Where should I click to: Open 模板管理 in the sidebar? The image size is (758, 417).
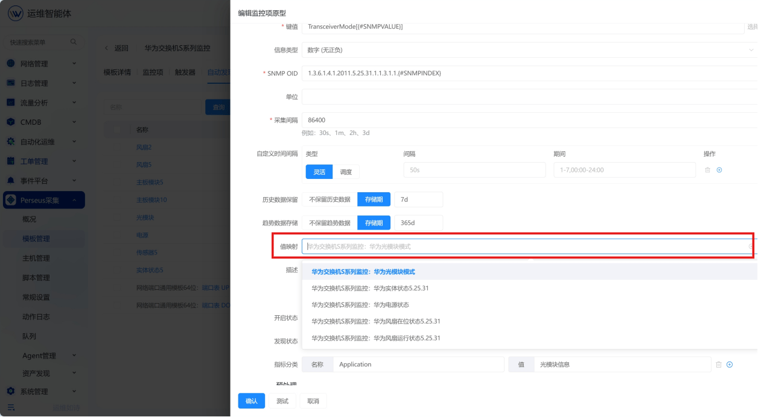pyautogui.click(x=36, y=239)
